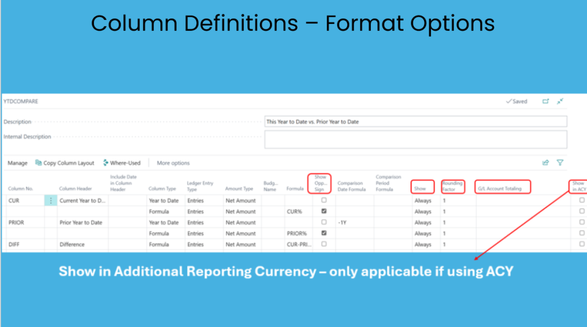Image resolution: width=587 pixels, height=327 pixels.
Task: Open the More options menu
Action: point(173,163)
